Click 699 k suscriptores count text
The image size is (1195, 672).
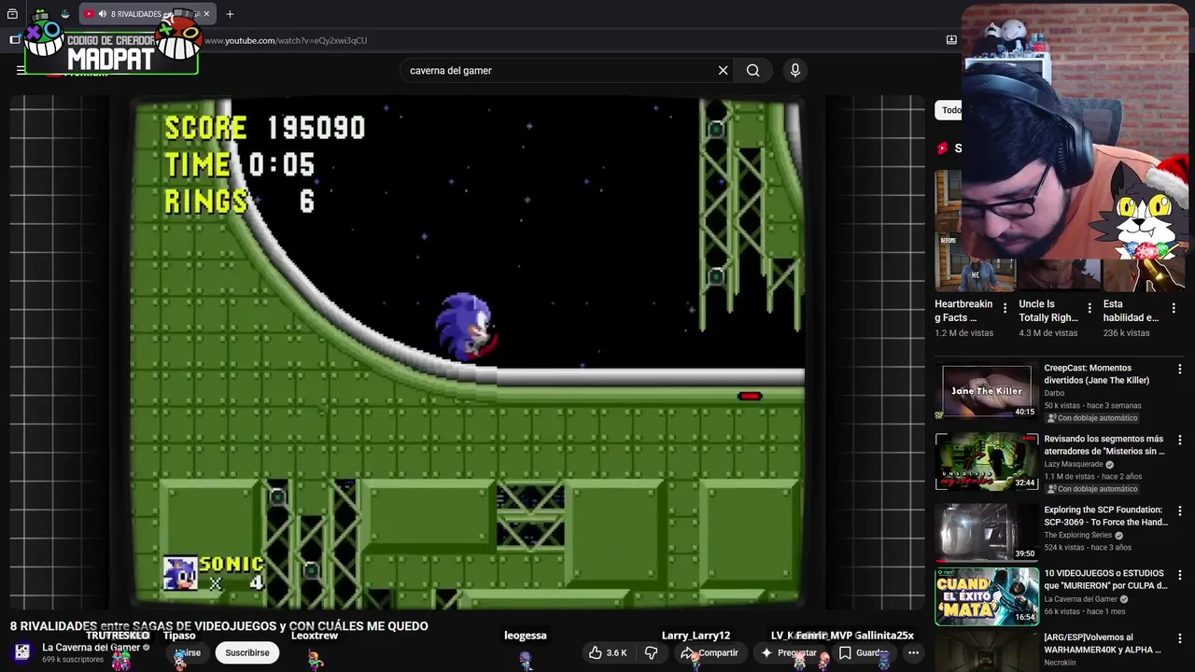(73, 659)
